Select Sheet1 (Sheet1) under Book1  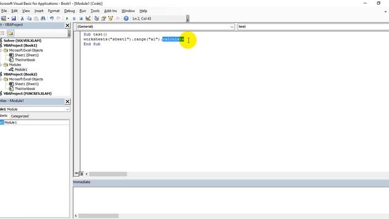[x=27, y=55]
